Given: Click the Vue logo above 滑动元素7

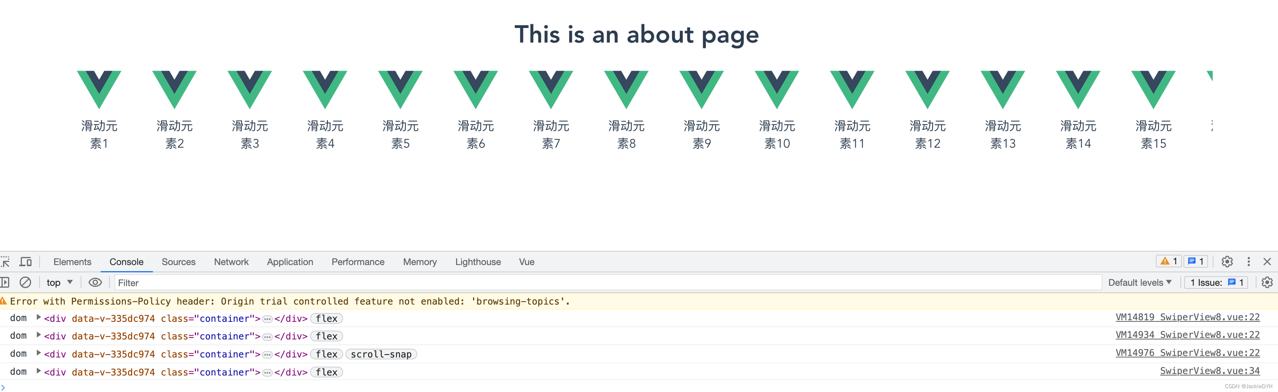Looking at the screenshot, I should tap(551, 90).
